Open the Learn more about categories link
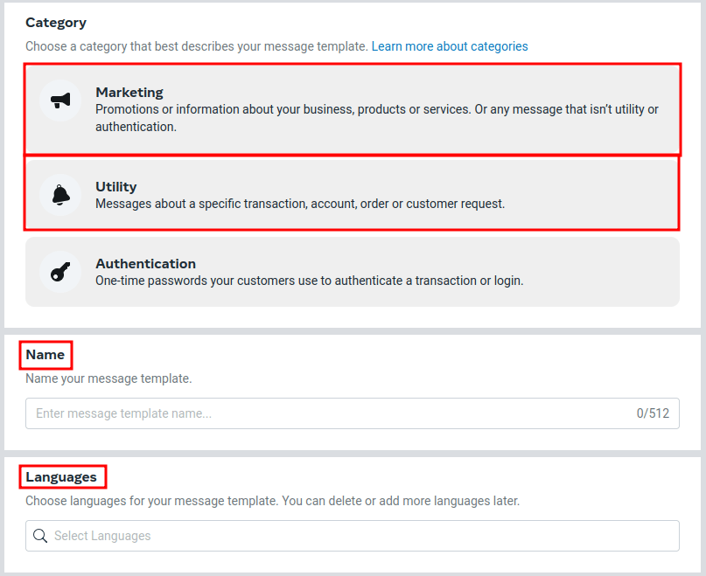Viewport: 706px width, 576px height. [449, 45]
